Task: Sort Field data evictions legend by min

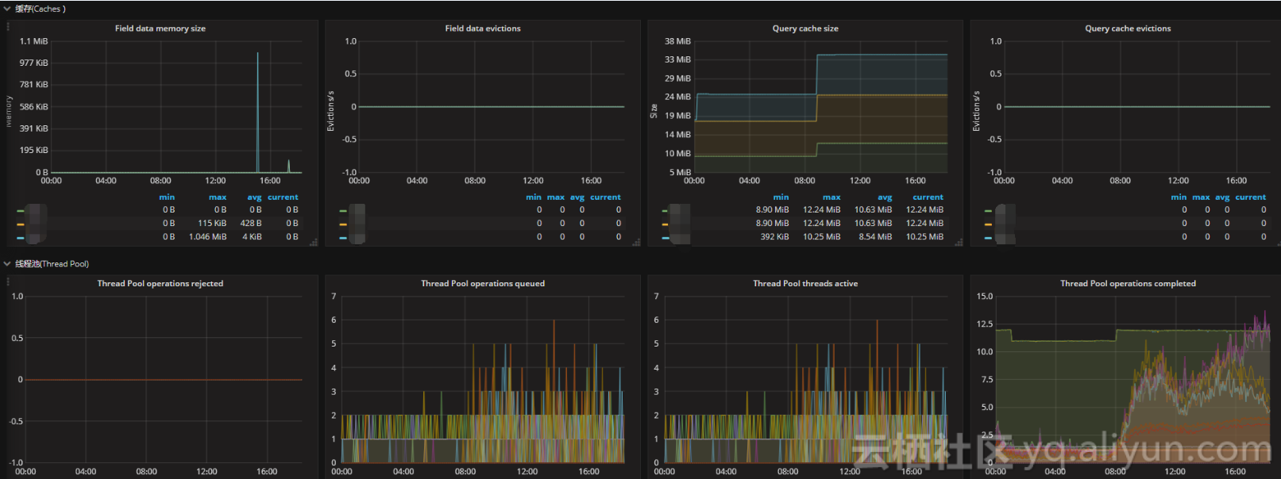Action: [x=534, y=197]
